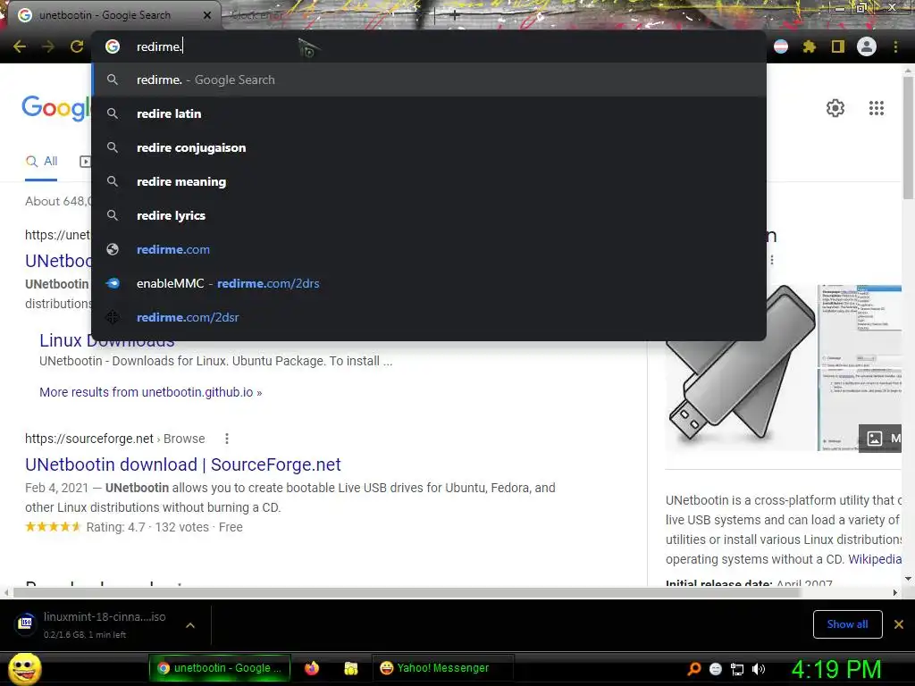Click the Google icon in address bar
This screenshot has width=915, height=686.
(x=113, y=46)
